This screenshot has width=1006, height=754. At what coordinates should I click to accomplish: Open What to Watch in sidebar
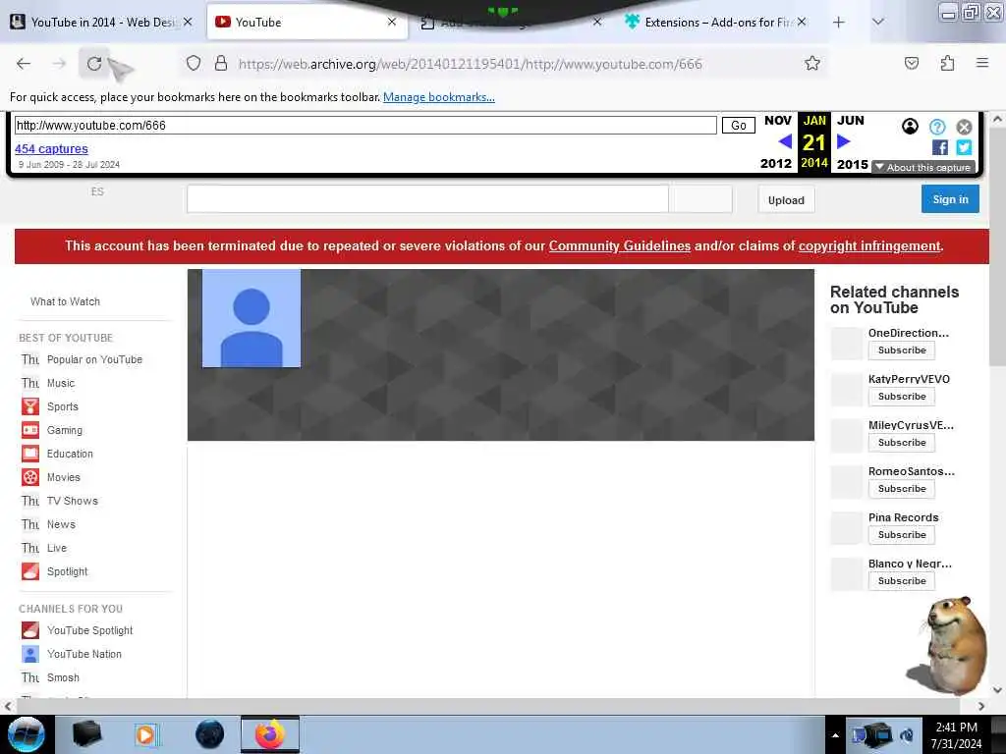[x=66, y=301]
